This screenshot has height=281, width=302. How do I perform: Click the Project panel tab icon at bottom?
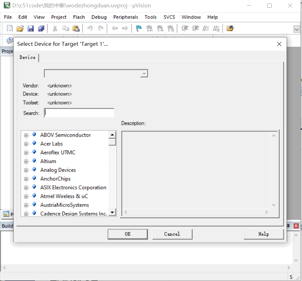(x=6, y=214)
